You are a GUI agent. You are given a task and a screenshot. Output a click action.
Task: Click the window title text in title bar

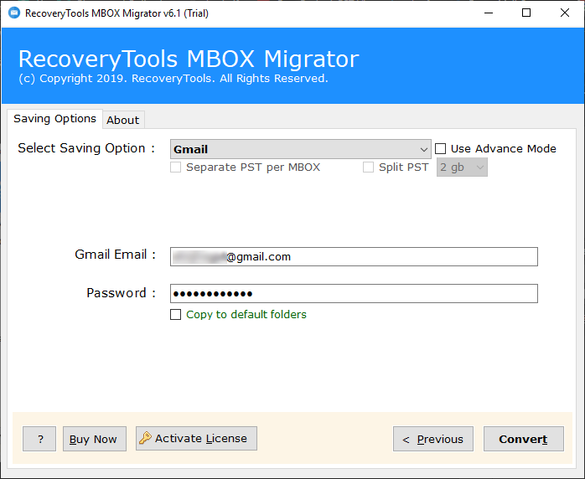(116, 13)
